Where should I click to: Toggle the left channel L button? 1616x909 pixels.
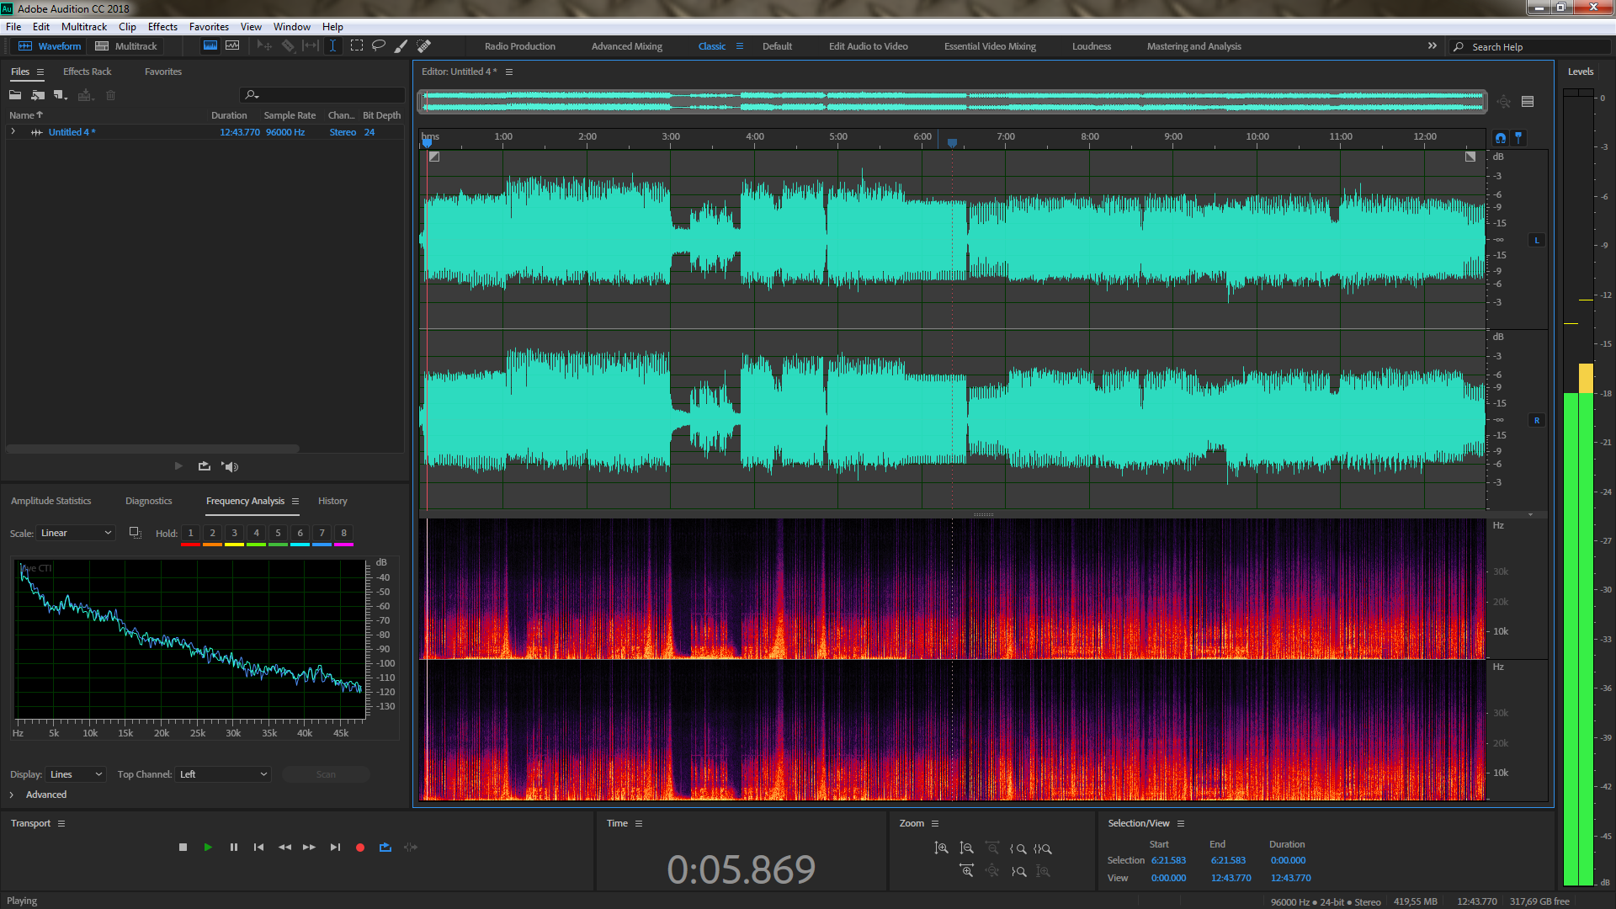coord(1537,241)
